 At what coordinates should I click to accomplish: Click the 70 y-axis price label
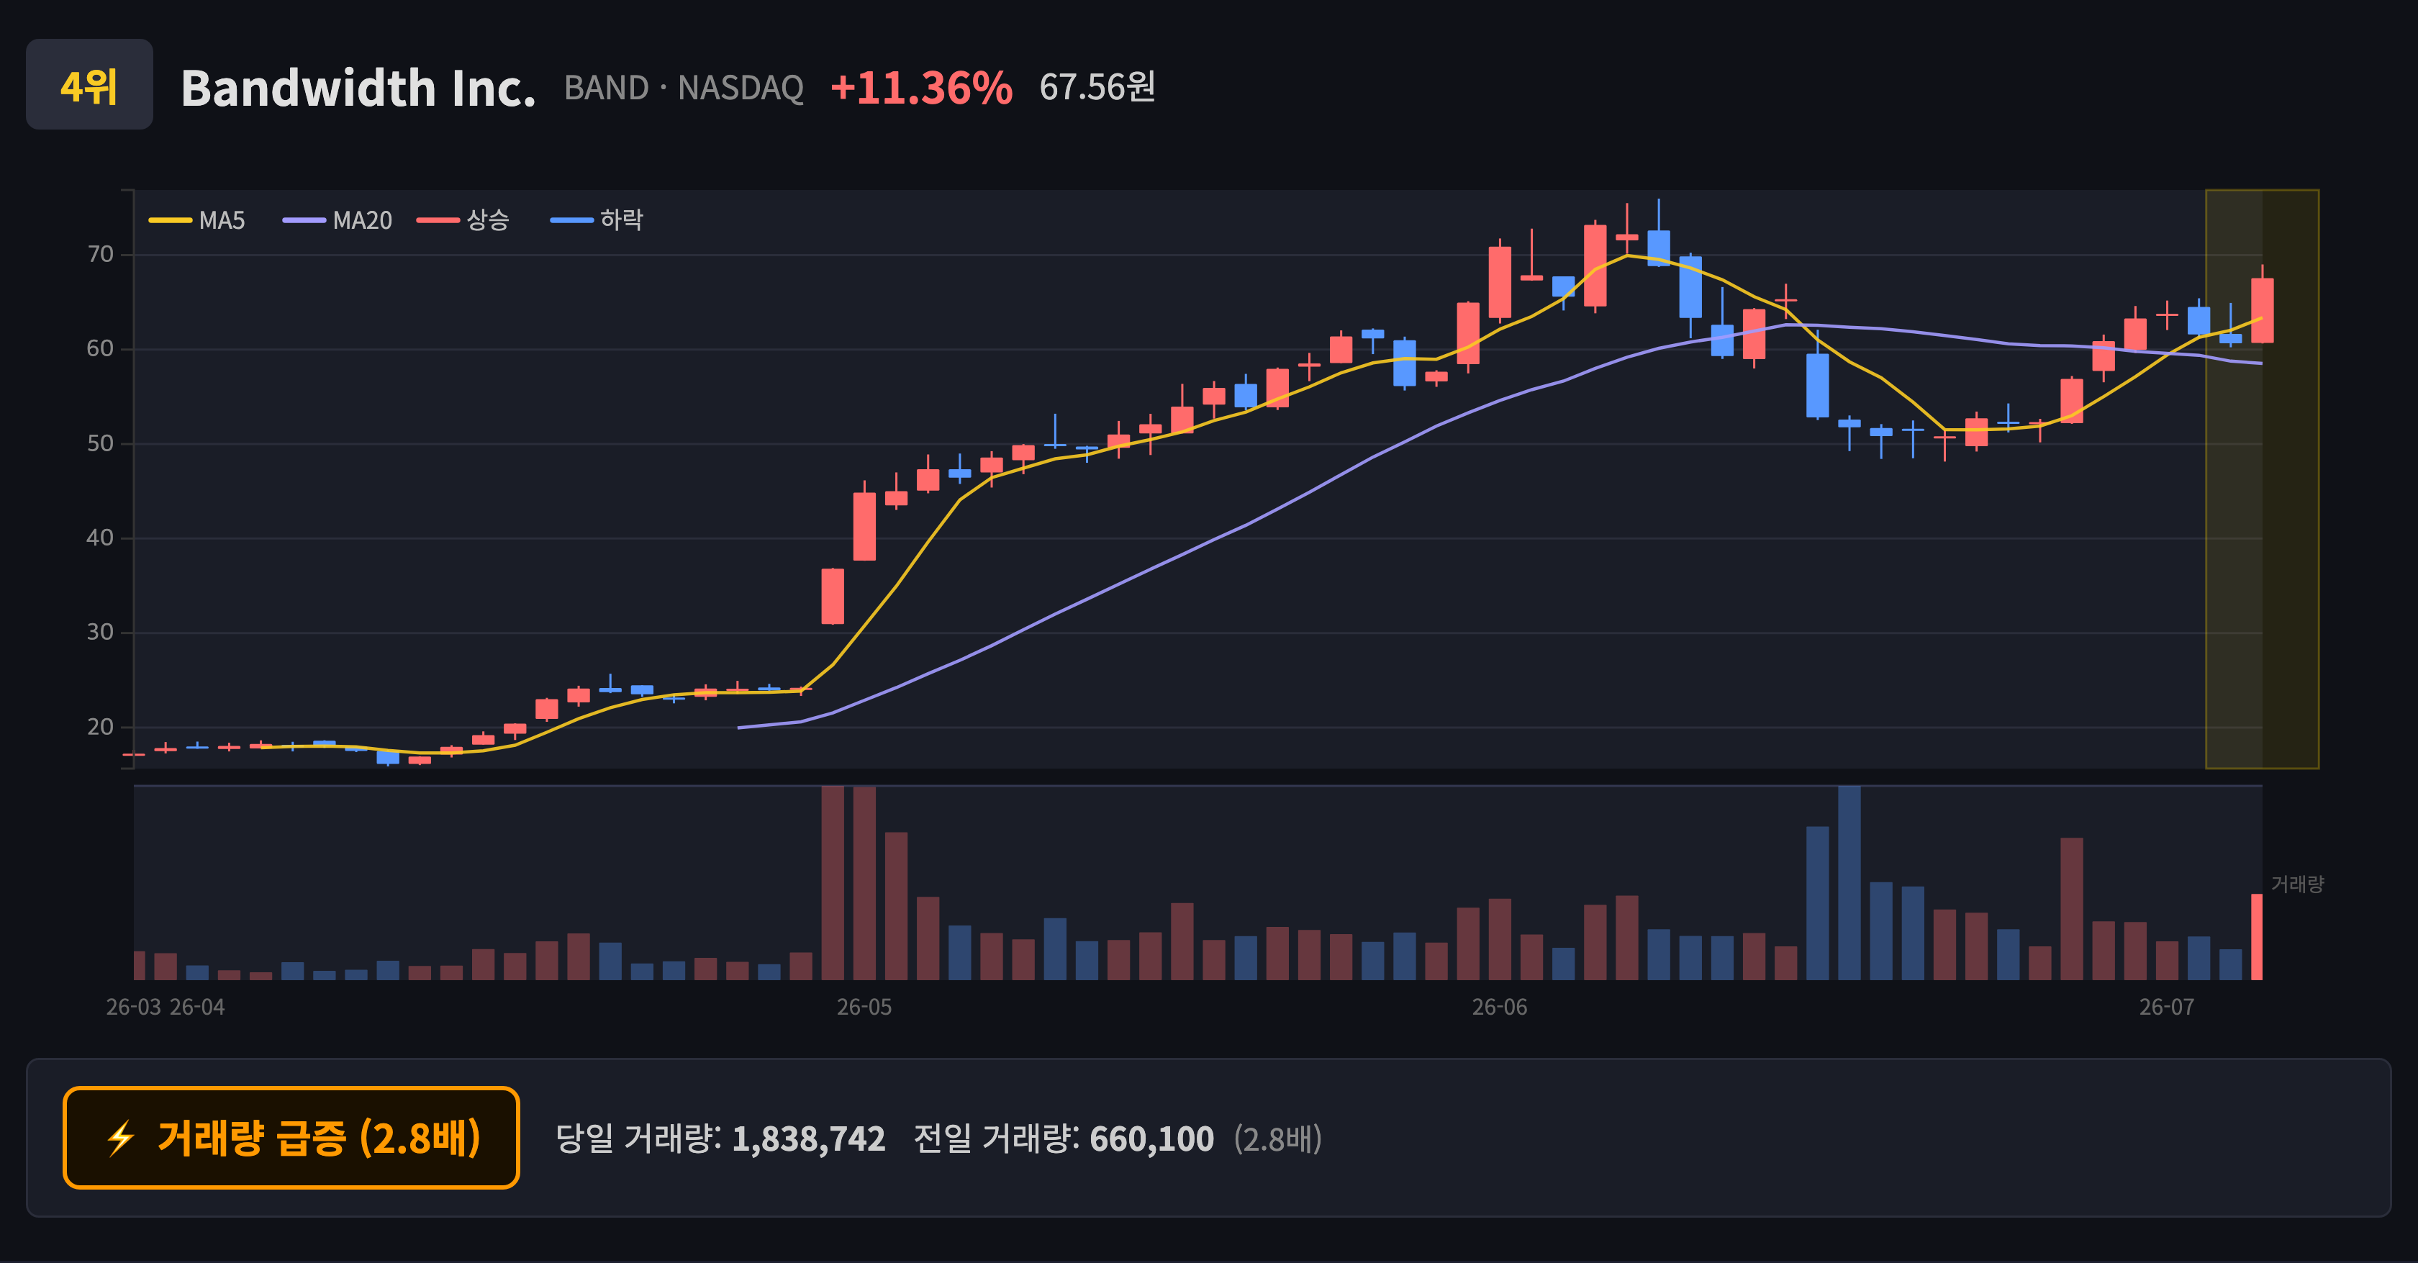tap(101, 254)
